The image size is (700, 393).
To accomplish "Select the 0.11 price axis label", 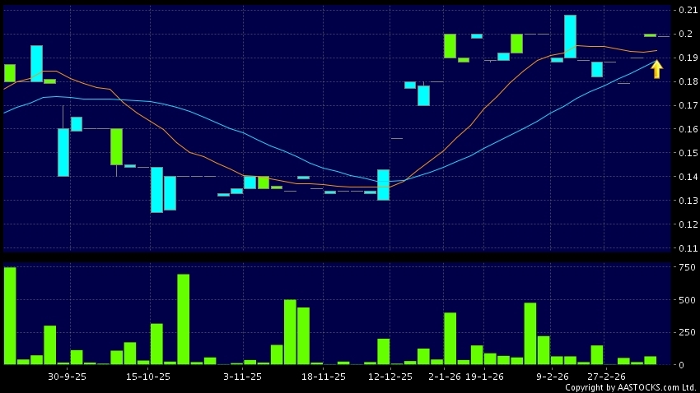I will pyautogui.click(x=686, y=248).
